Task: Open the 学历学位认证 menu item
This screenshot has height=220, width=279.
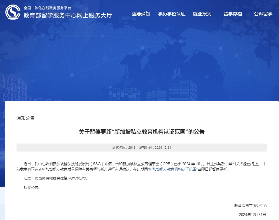Action: pyautogui.click(x=172, y=14)
